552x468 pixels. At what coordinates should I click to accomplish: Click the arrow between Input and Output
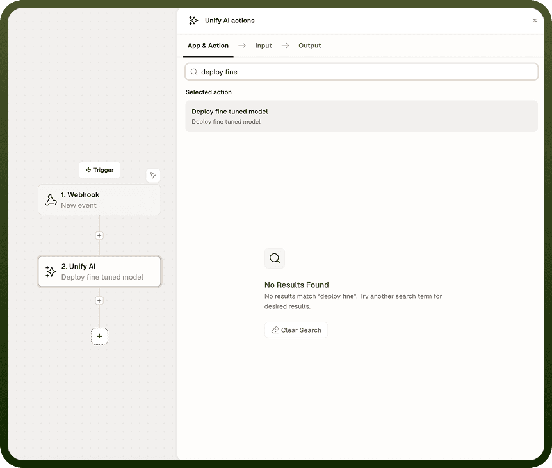coord(285,46)
